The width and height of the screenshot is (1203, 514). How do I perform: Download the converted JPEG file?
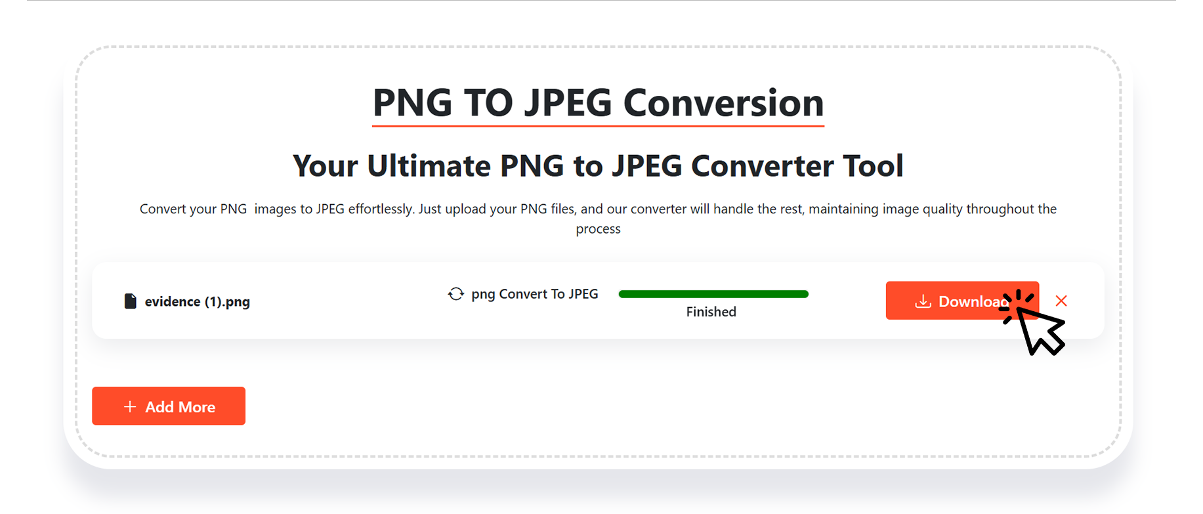tap(962, 301)
